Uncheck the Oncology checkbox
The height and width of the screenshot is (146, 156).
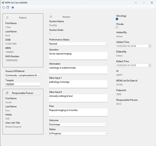[117, 19]
